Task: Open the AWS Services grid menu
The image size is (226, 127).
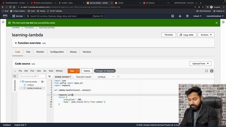Action: (x=14, y=16)
